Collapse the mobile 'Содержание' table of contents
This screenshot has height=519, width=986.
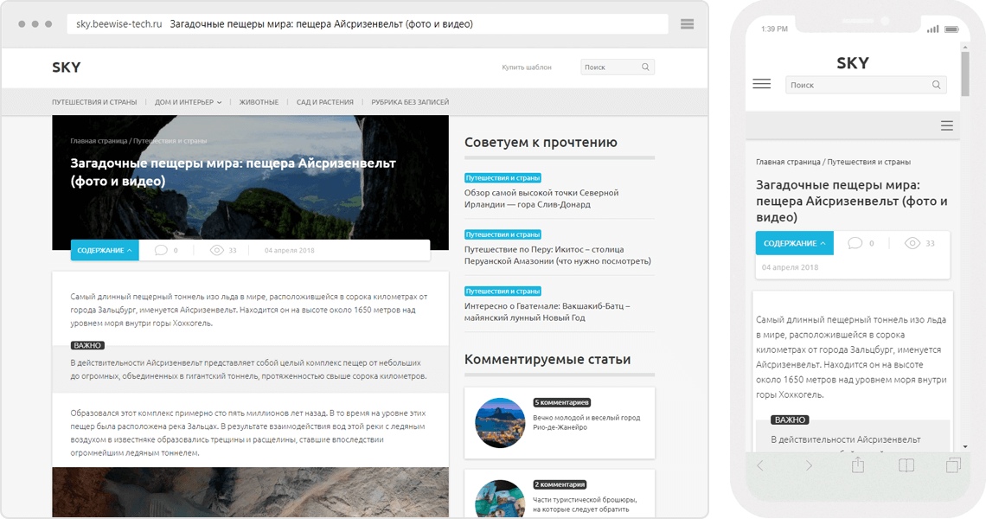(x=794, y=243)
